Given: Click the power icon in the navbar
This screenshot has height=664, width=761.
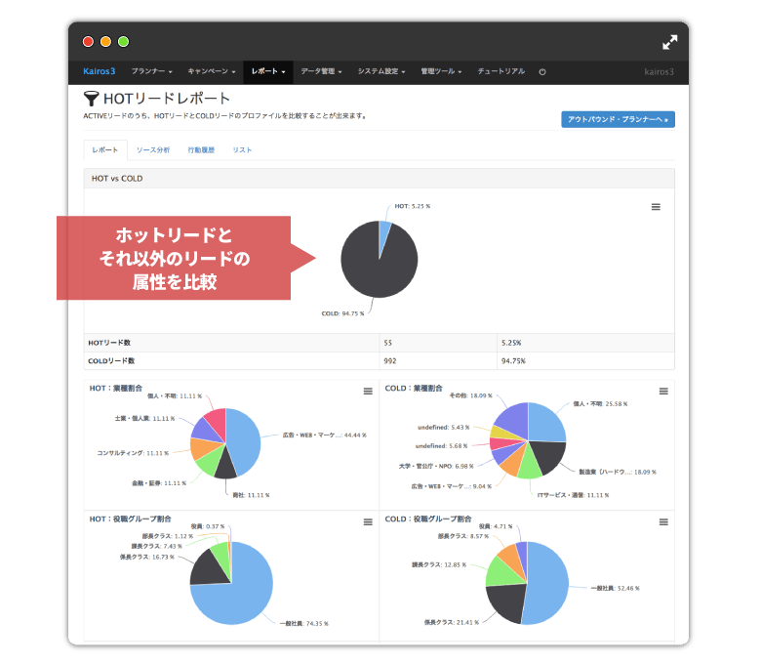Looking at the screenshot, I should point(542,72).
